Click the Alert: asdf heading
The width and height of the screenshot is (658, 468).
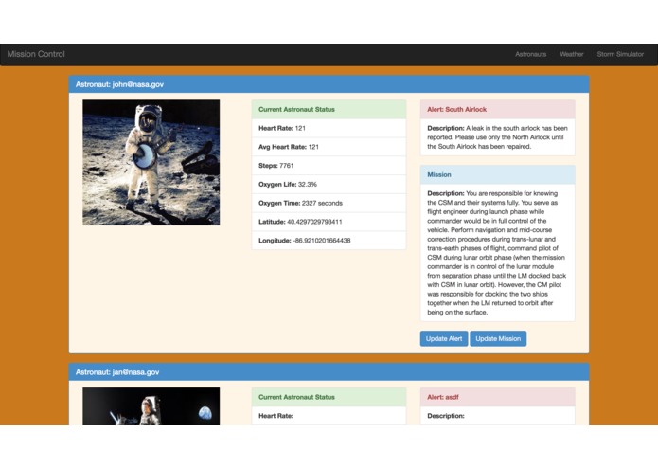click(498, 397)
